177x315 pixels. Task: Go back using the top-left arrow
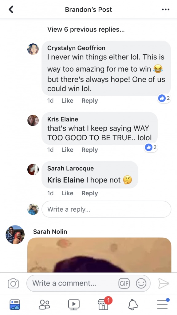(11, 10)
